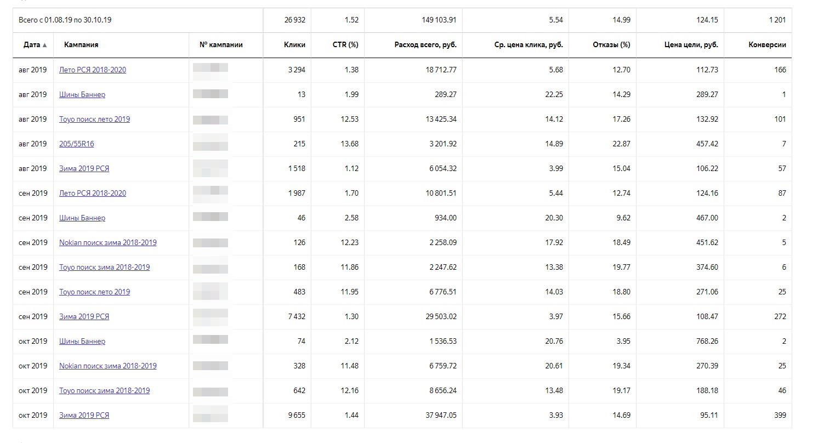
Task: Click the Кампания column header
Action: click(81, 45)
